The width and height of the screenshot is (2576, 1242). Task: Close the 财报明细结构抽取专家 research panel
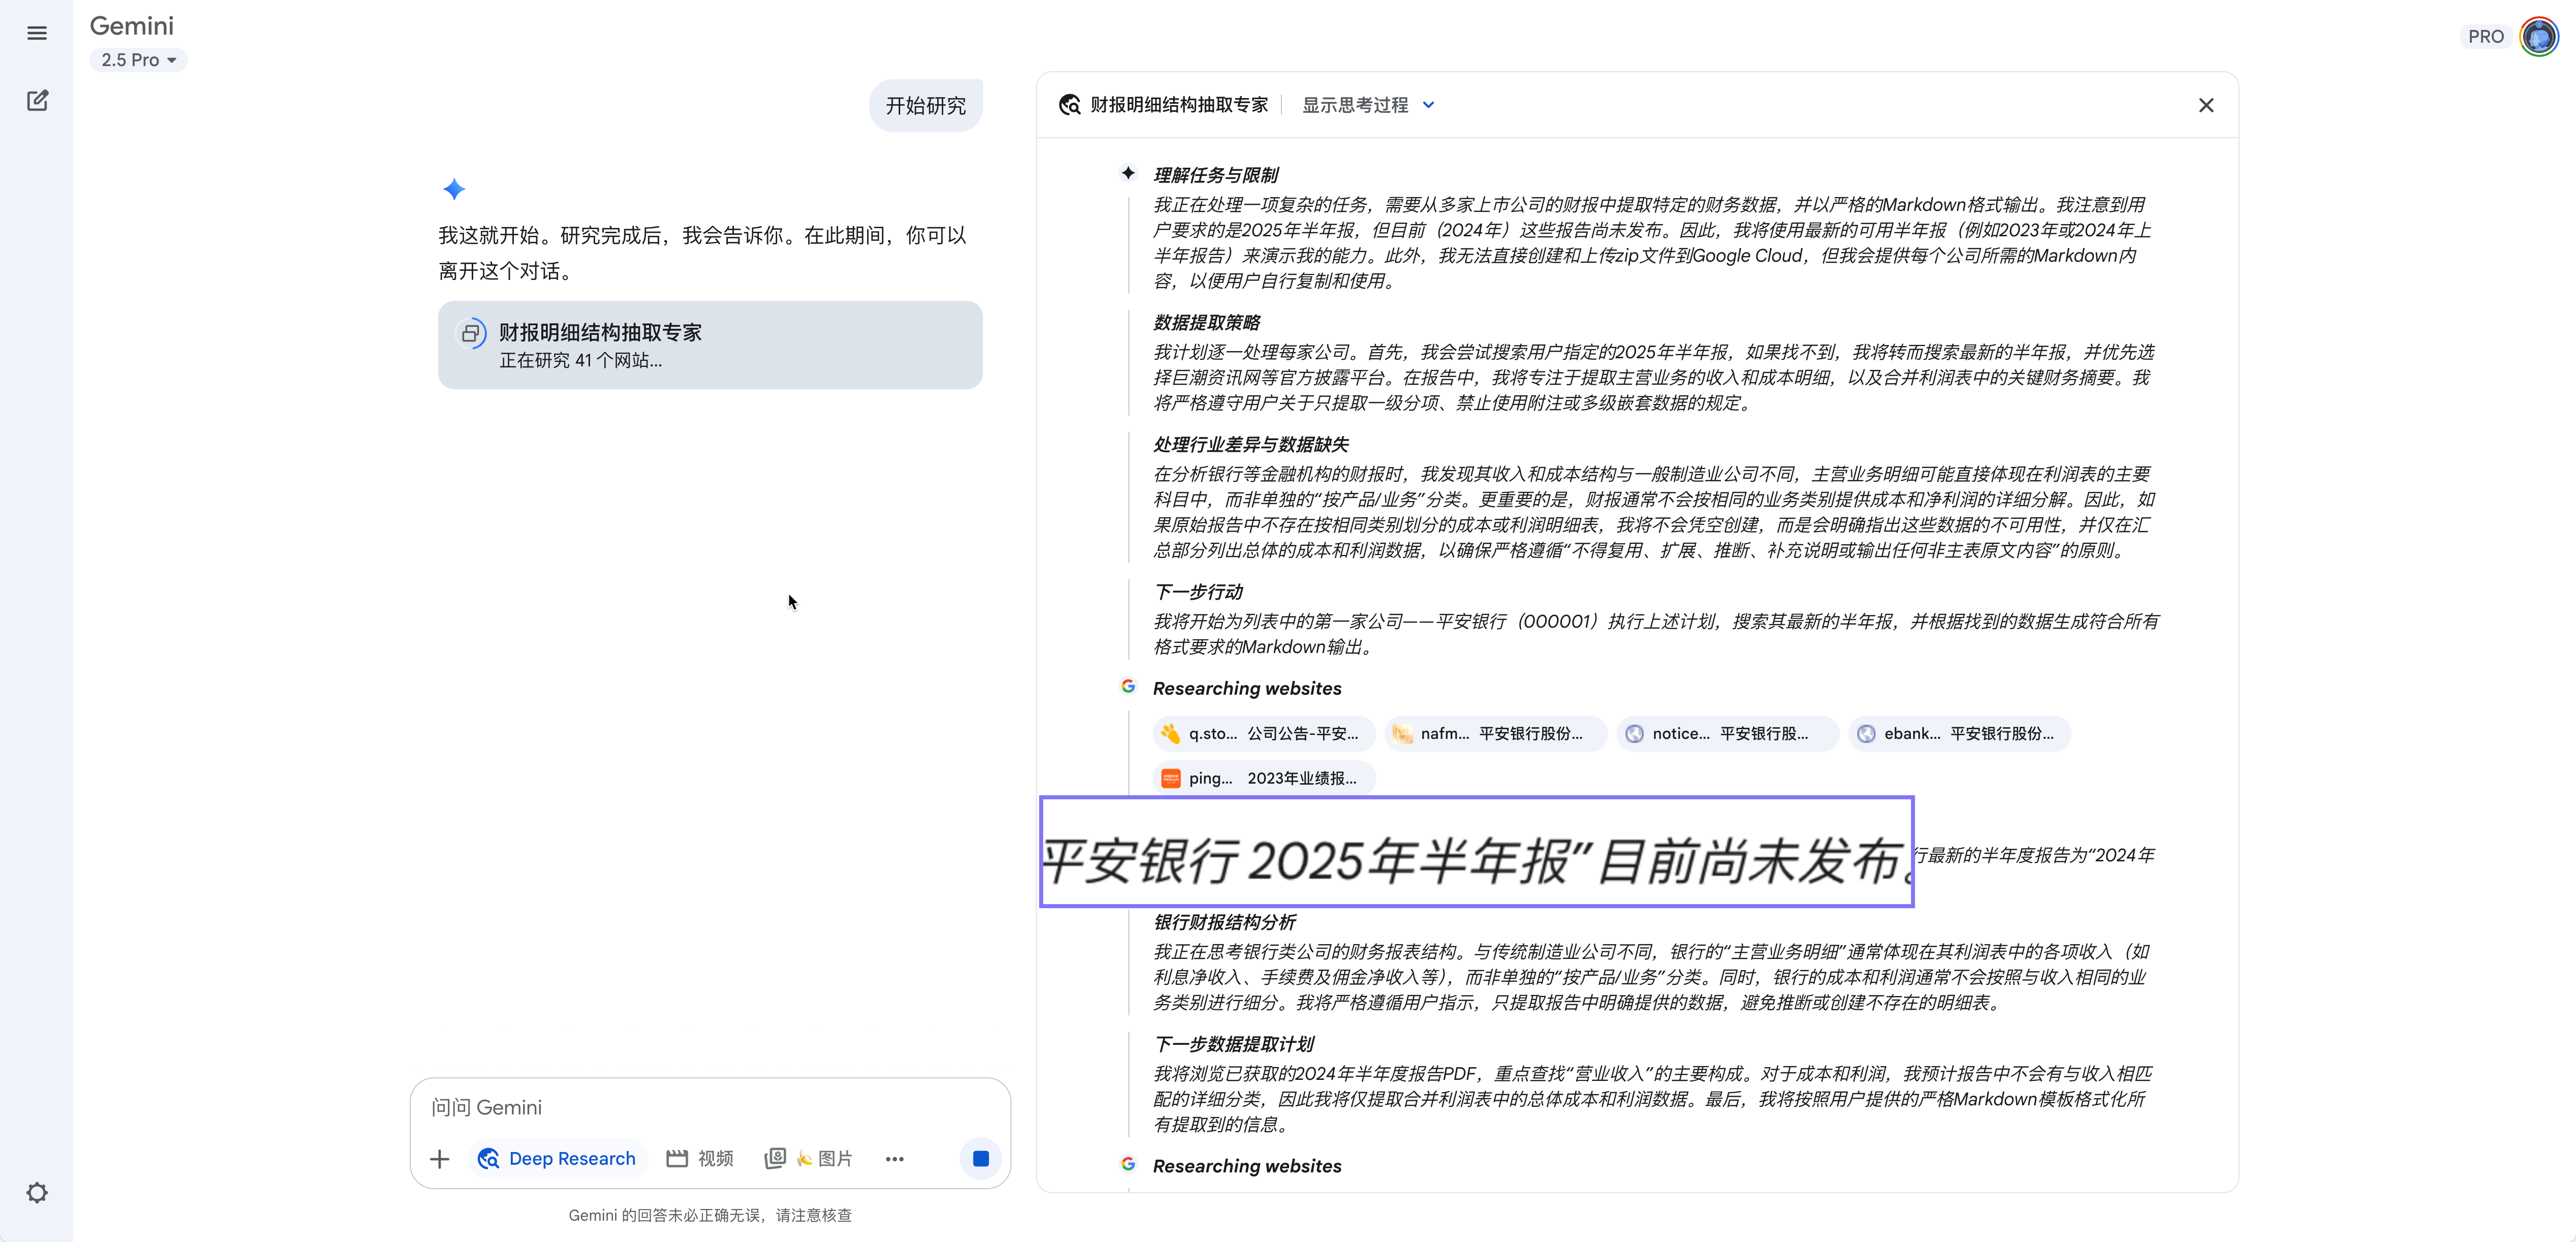click(x=2207, y=104)
